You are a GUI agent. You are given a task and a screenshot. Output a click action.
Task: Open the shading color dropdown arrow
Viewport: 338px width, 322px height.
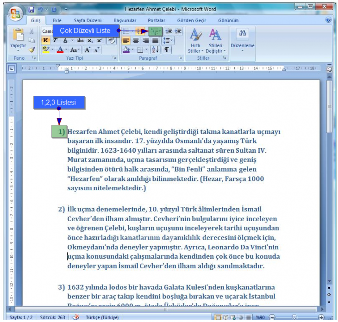tap(132, 50)
